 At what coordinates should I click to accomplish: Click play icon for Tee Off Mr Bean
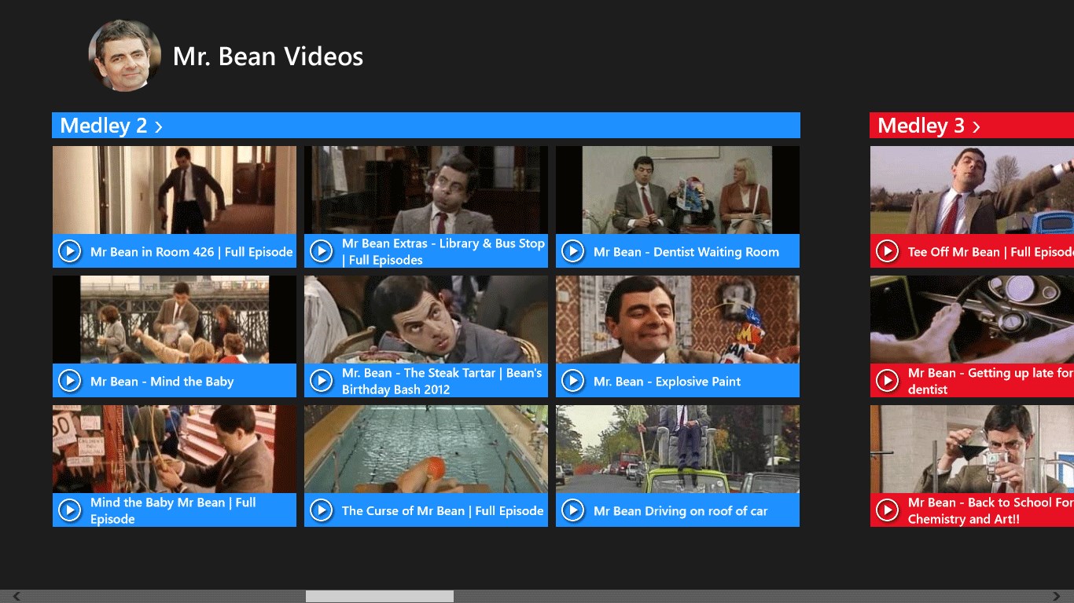tap(888, 251)
